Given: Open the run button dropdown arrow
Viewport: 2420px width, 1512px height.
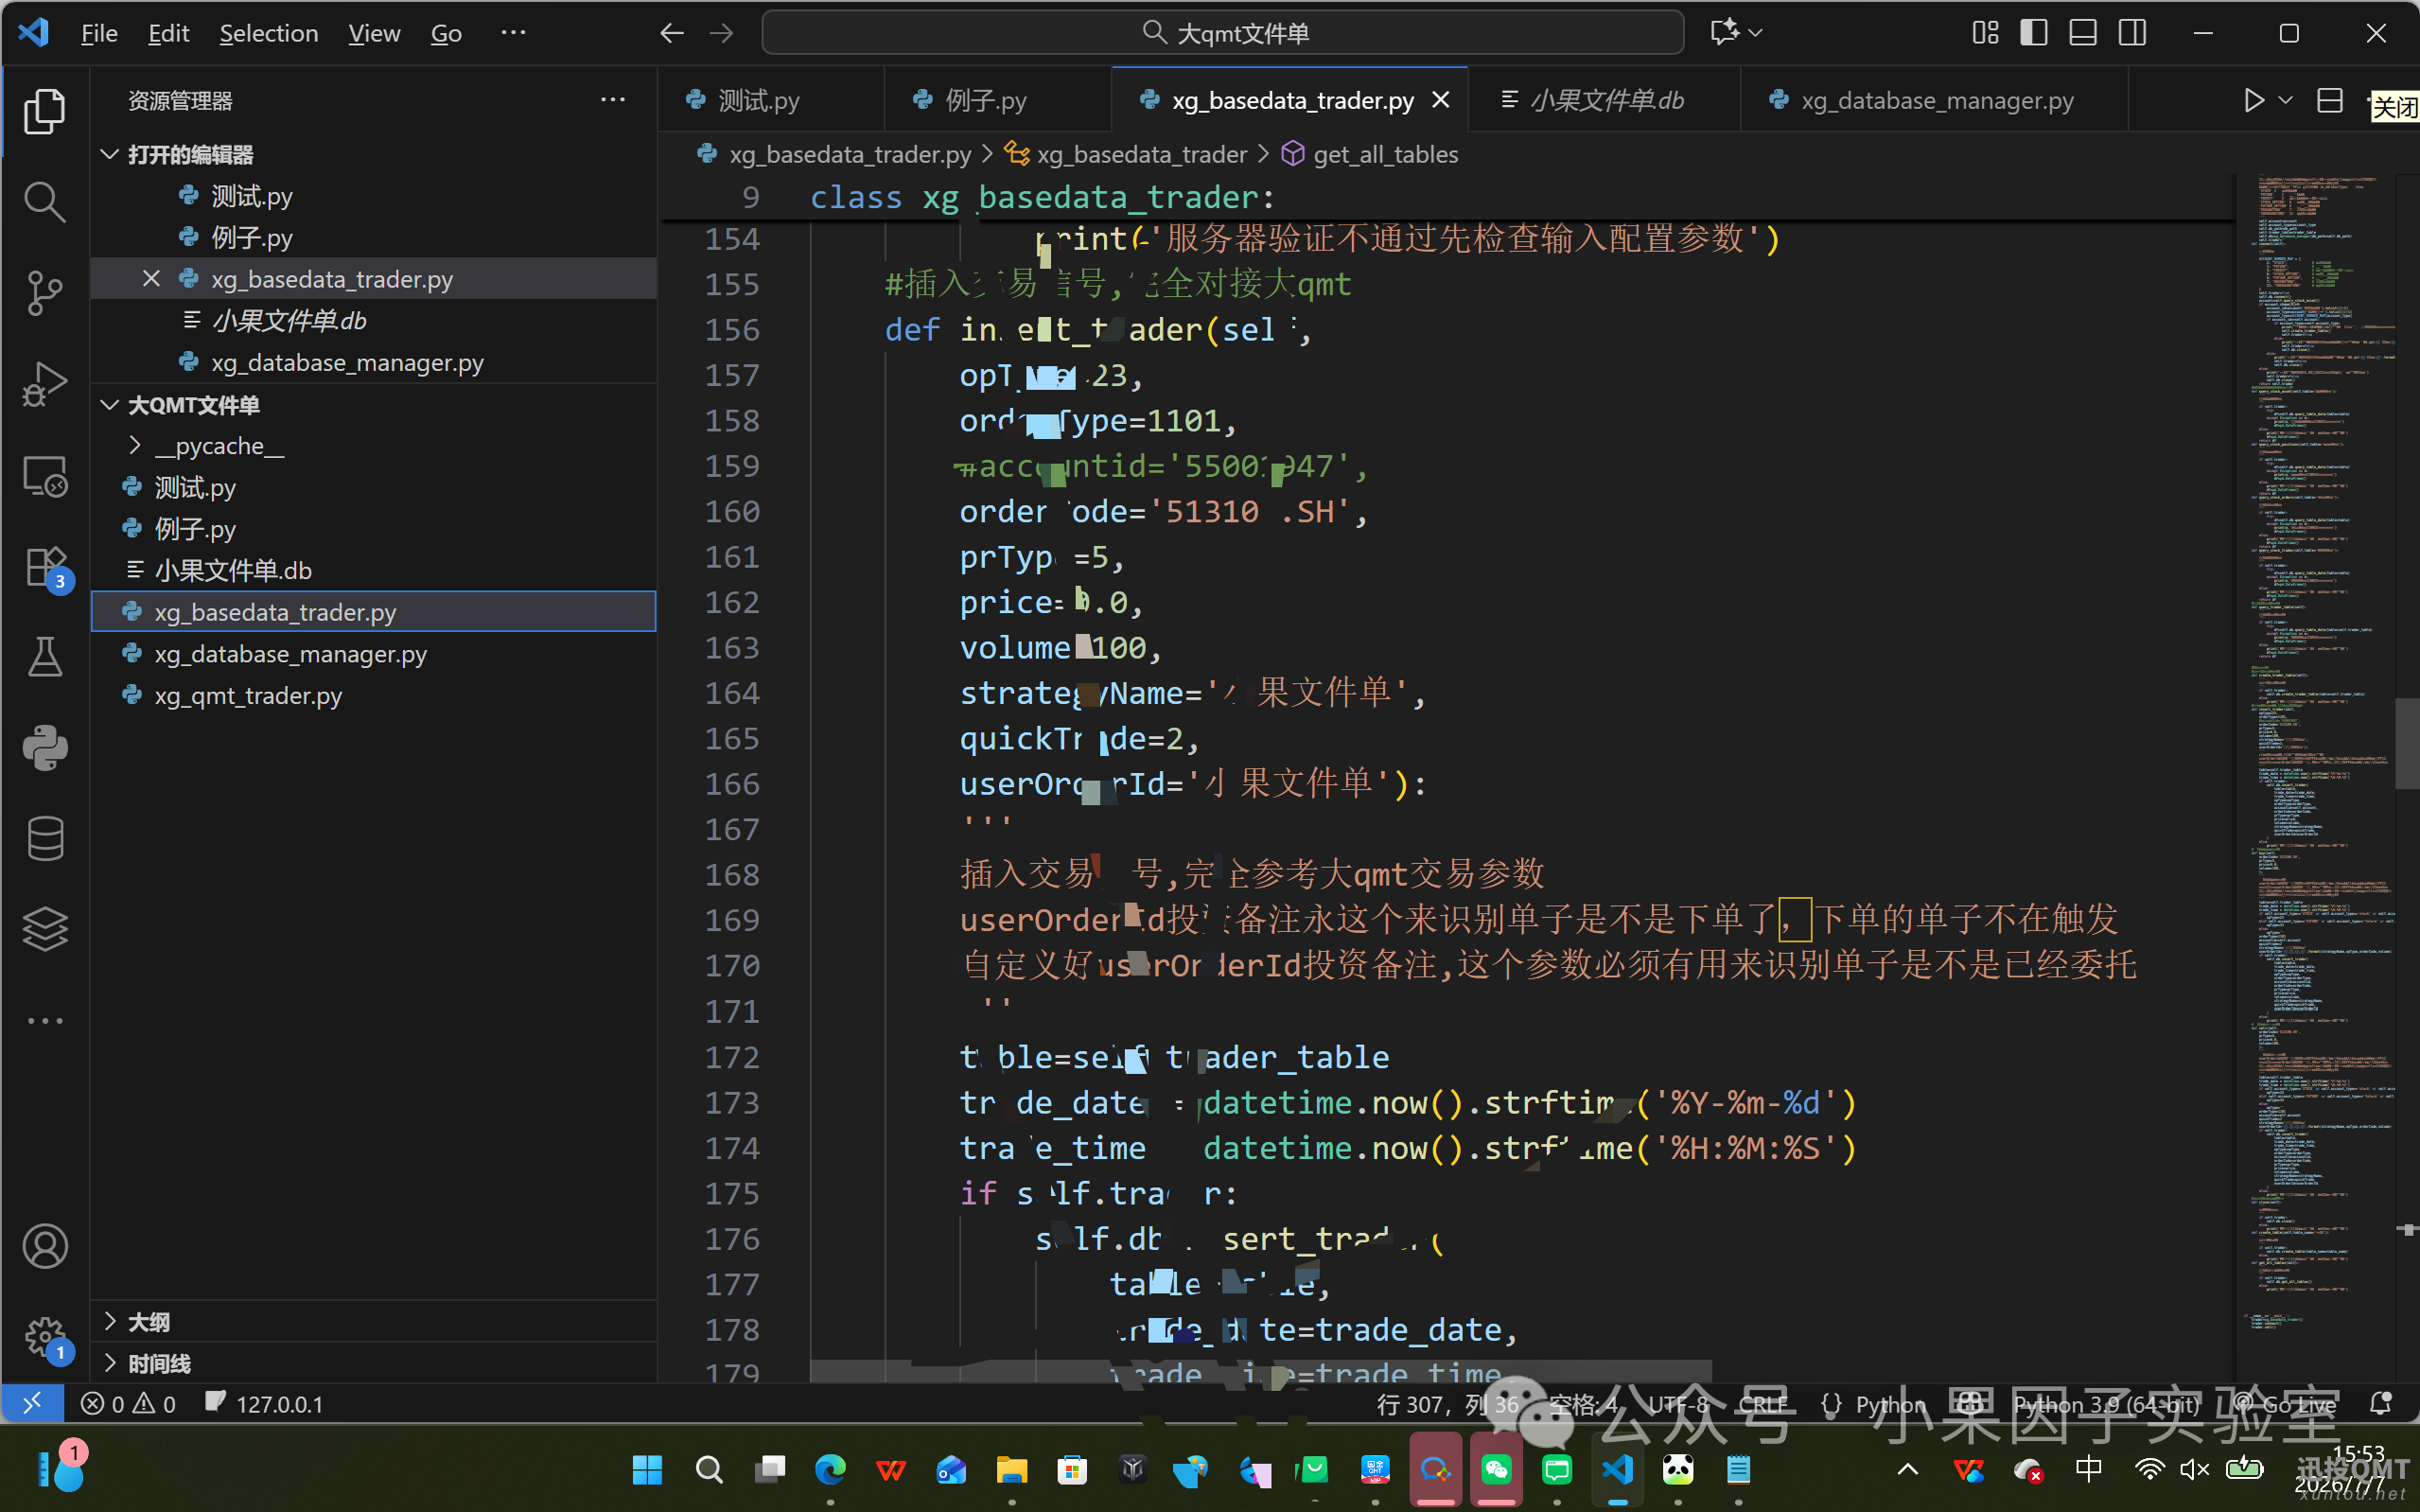Looking at the screenshot, I should (x=2285, y=100).
